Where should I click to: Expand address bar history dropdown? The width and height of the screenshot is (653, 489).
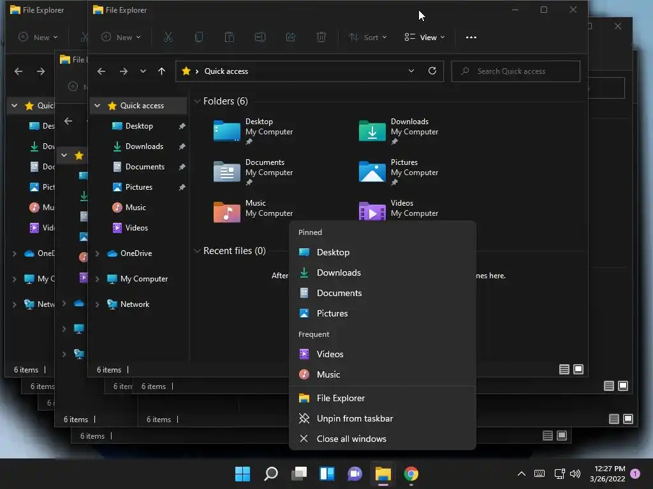411,71
